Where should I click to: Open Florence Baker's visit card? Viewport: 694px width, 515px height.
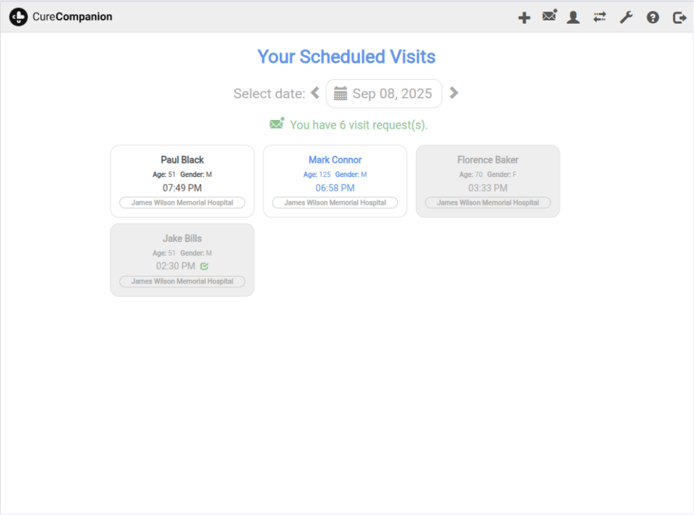[487, 181]
